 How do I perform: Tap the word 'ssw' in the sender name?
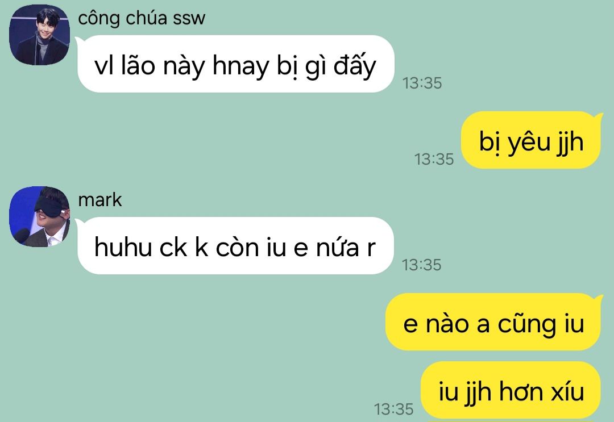189,19
